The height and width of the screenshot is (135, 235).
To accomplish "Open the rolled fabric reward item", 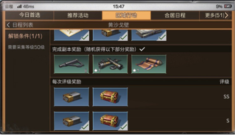I will point(149,64).
